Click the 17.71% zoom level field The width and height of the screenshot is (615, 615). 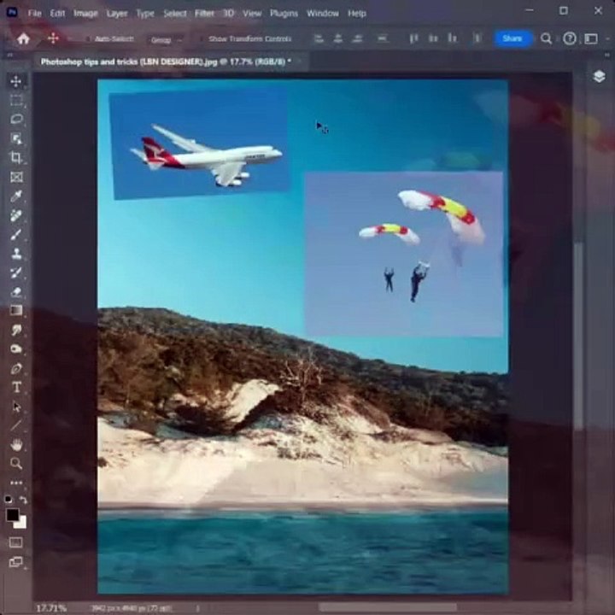pyautogui.click(x=51, y=608)
